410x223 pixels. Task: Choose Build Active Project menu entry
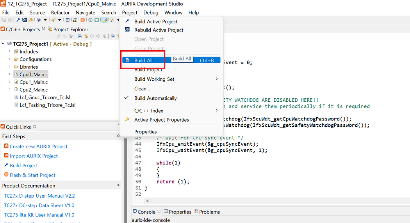(x=171, y=21)
